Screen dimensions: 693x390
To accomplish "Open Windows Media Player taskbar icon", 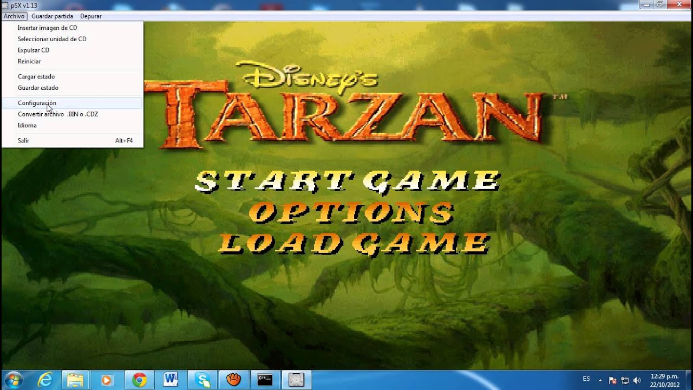I will click(107, 380).
